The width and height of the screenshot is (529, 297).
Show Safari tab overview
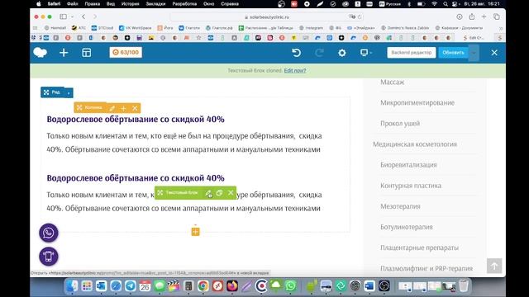496,16
